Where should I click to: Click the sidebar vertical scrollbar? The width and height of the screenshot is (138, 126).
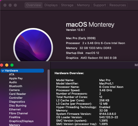(x=49, y=98)
